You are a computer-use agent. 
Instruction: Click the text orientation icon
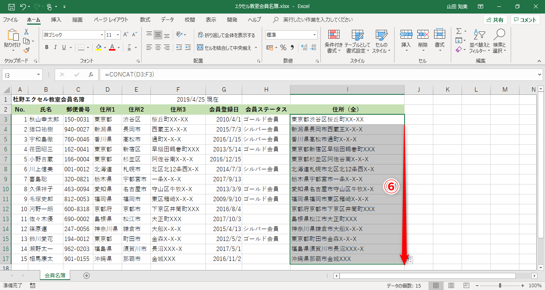(179, 35)
